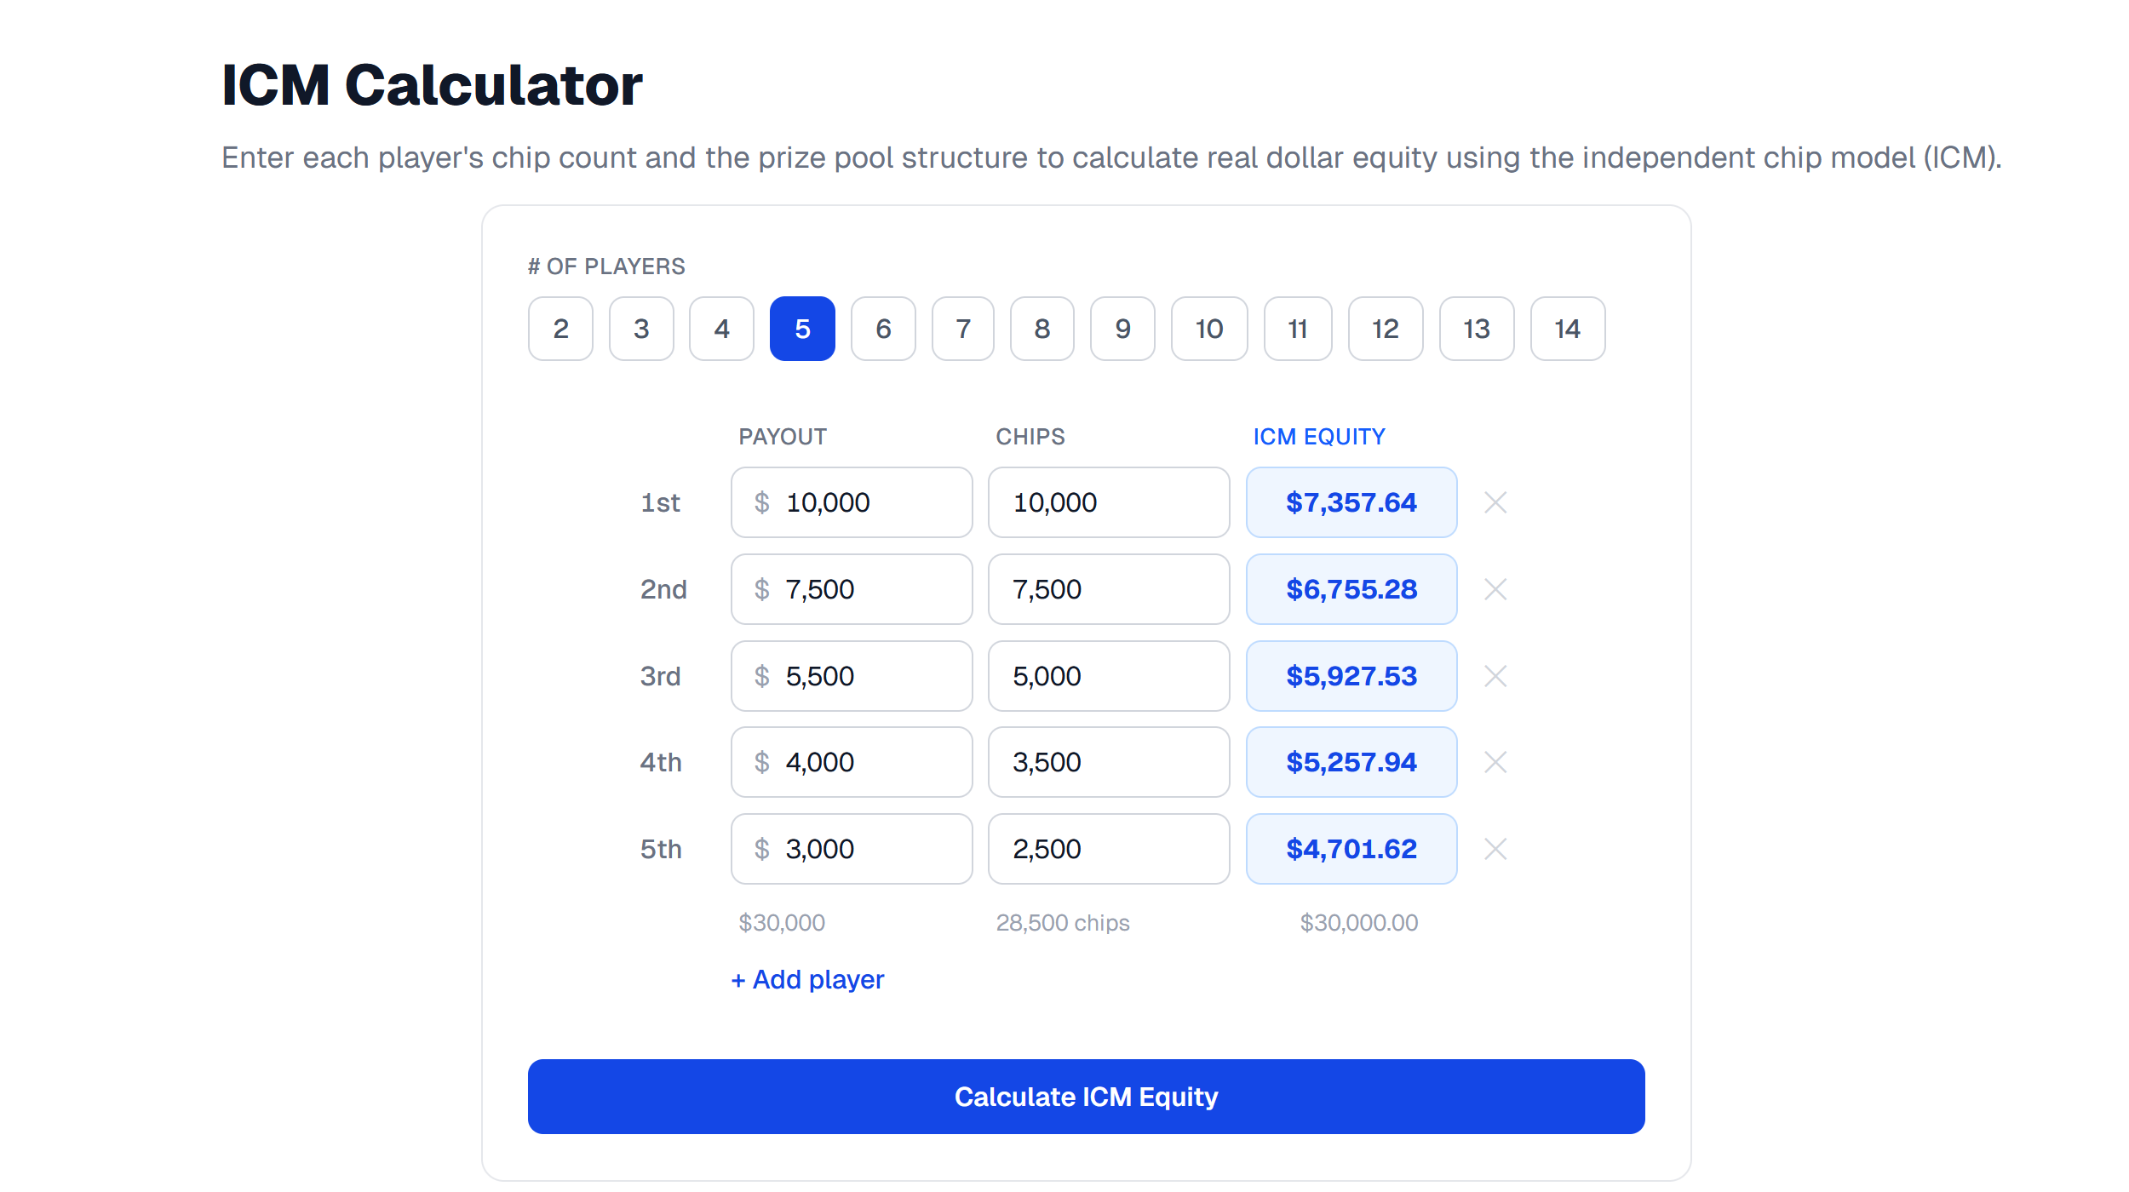Remove the 5th place player row
2129x1192 pixels.
pyautogui.click(x=1495, y=849)
